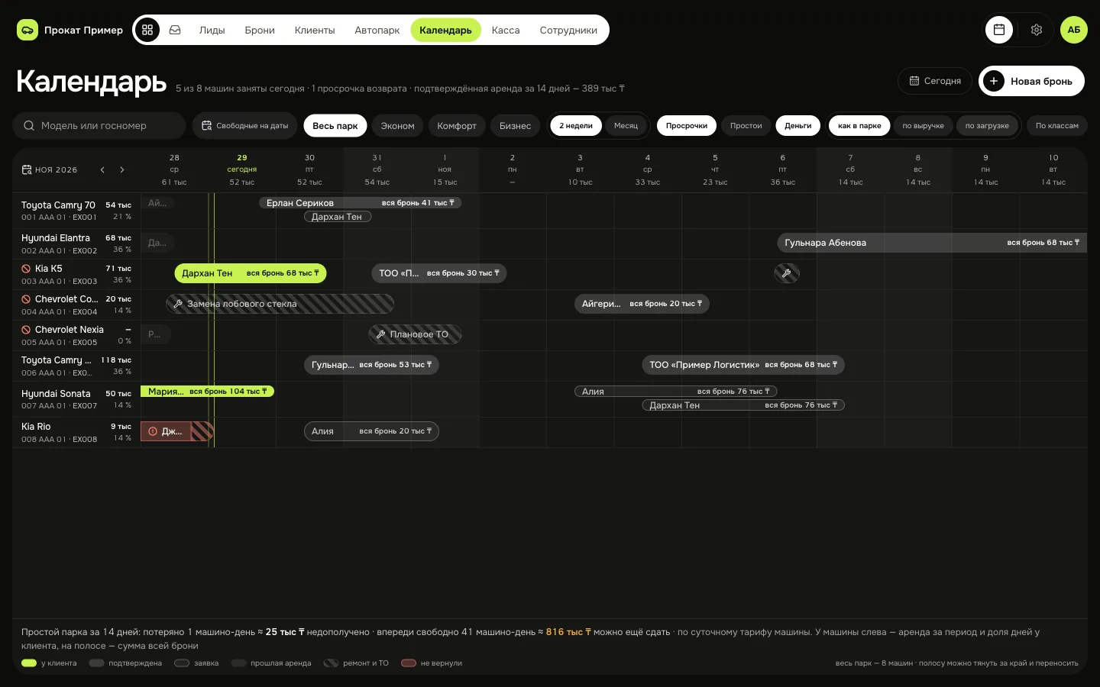
Task: Filter by Эконом class
Action: coord(398,126)
